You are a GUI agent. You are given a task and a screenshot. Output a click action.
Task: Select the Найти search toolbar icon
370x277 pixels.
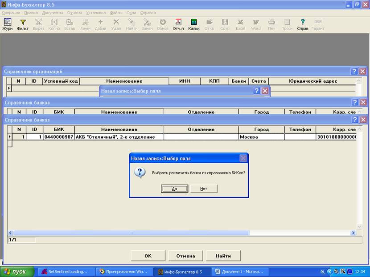pos(132,24)
